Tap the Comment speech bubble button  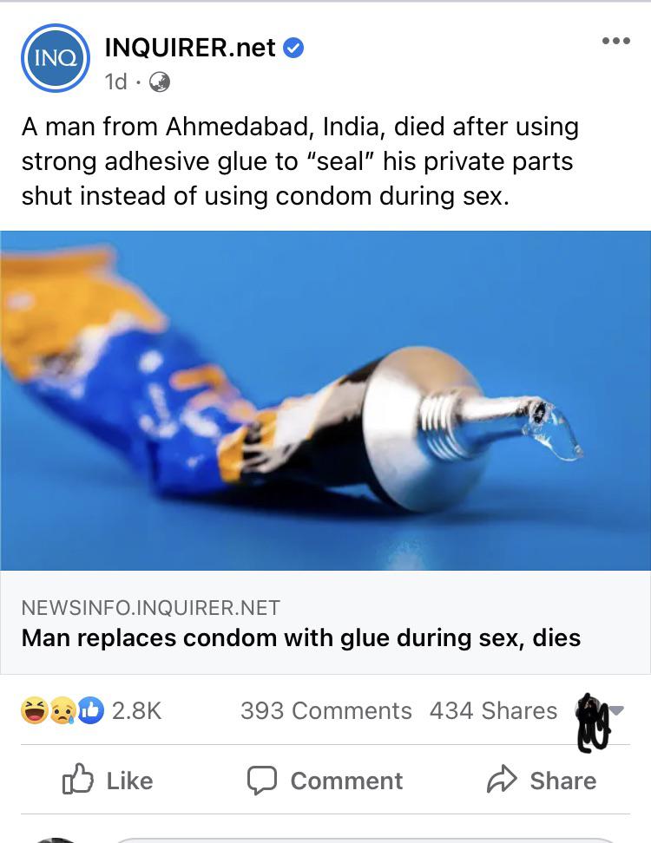(325, 780)
